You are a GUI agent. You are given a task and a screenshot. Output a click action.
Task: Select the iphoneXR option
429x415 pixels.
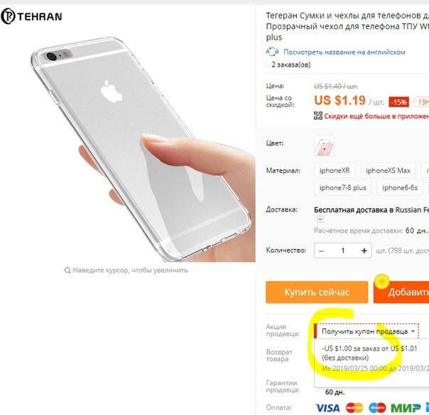click(335, 170)
